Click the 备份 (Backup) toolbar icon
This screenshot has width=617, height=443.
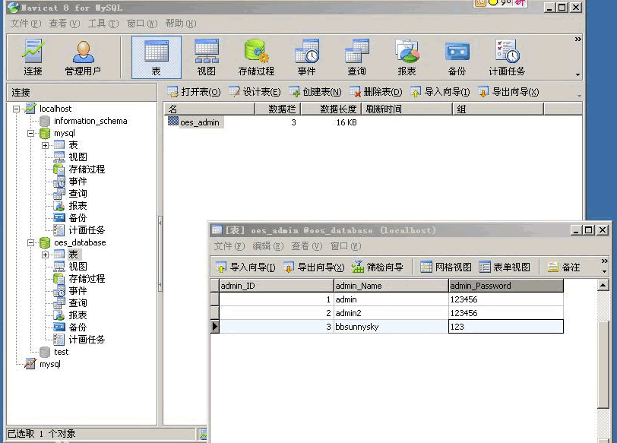tap(457, 58)
